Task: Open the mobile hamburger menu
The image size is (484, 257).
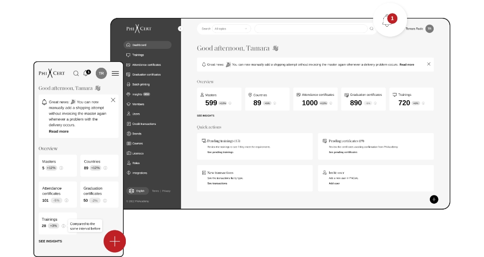Action: (x=115, y=74)
